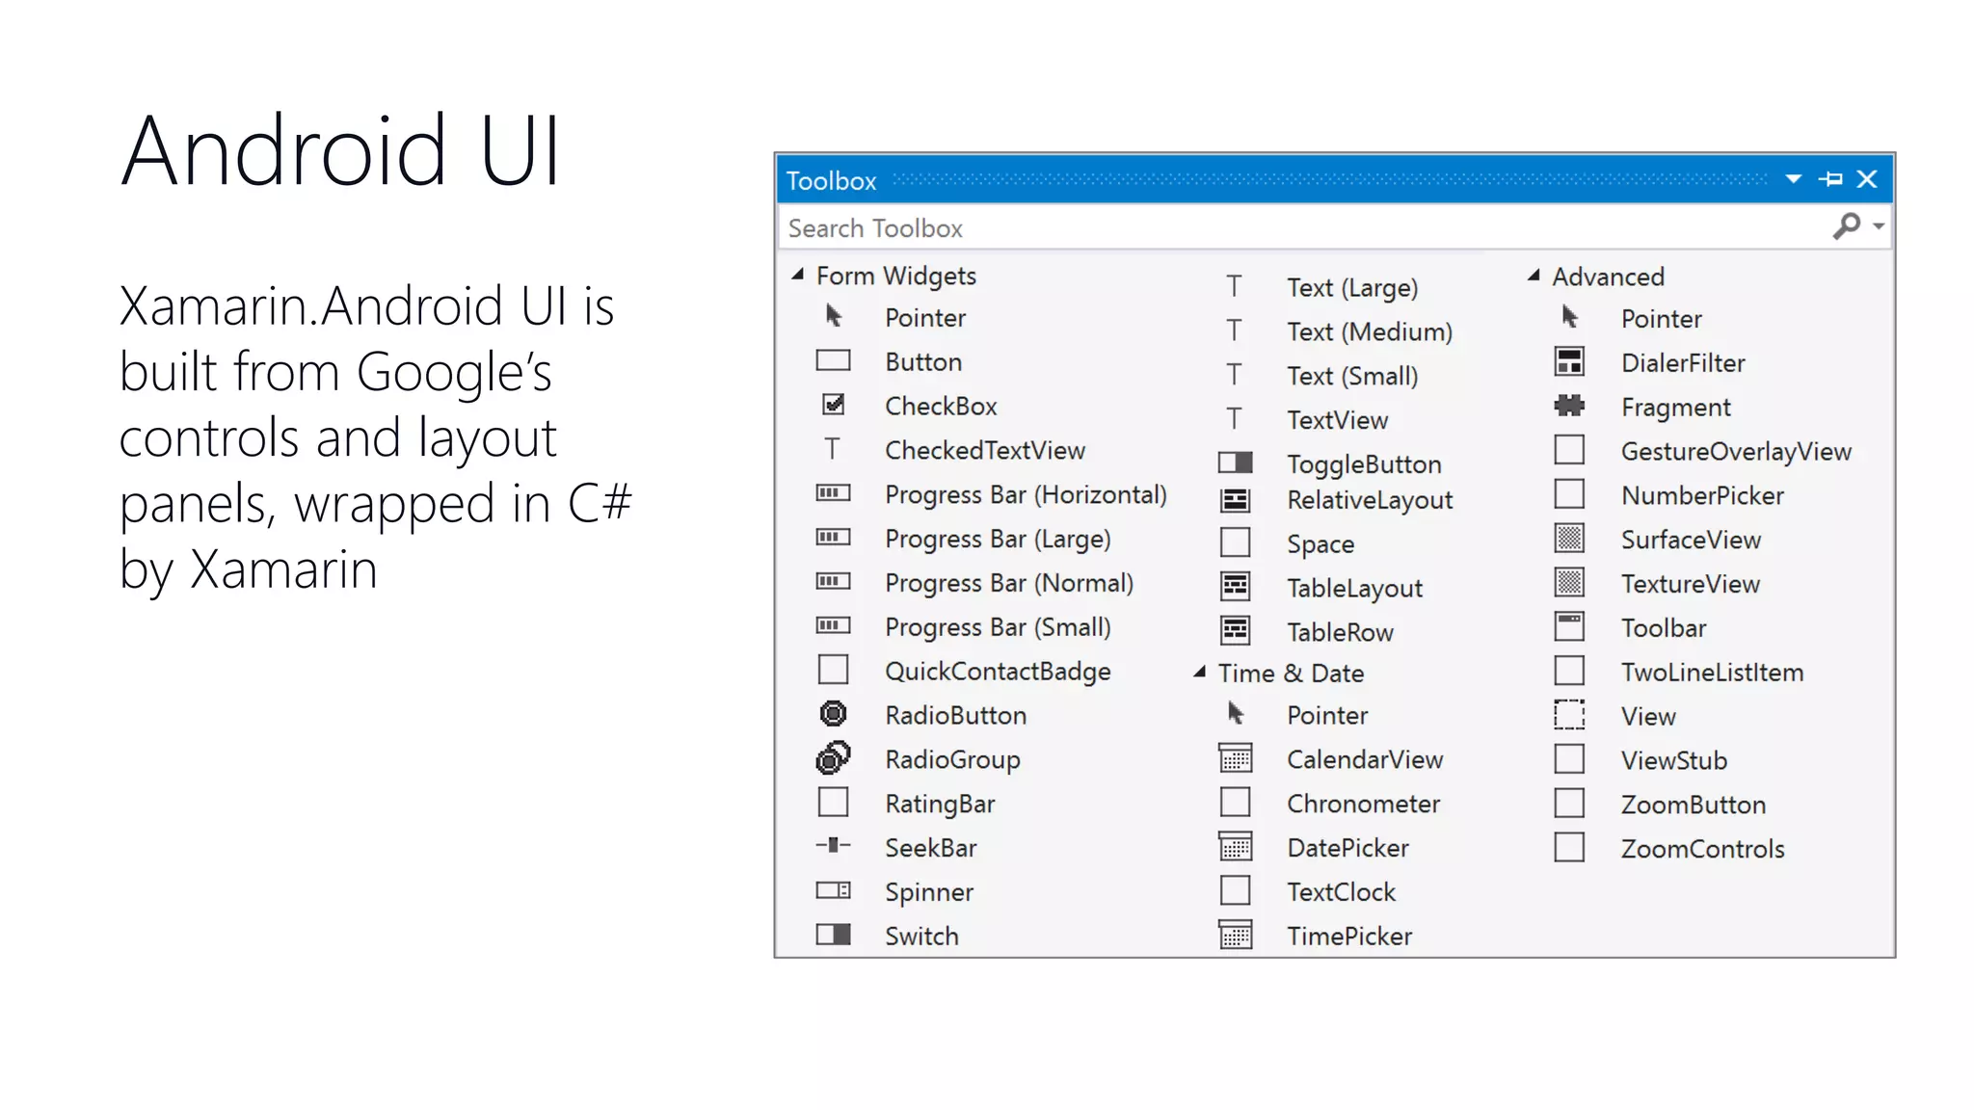Select the Switch widget icon
Screen dimensions: 1974x1110
tap(834, 935)
